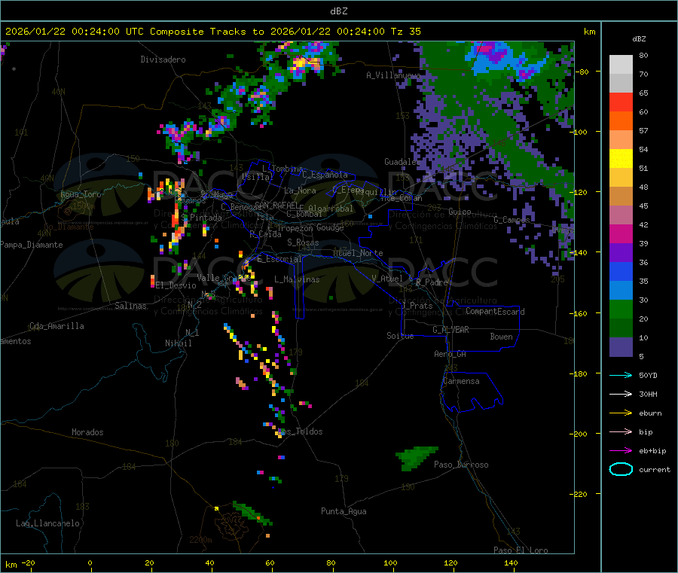Click the cyan 'current' ellipse legend icon

621,469
